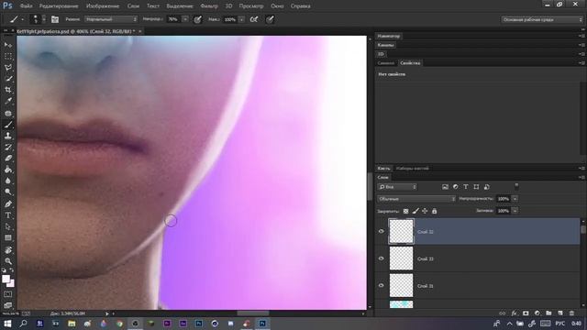
Task: Link layers at the bottom of the Layers panel
Action: [502, 313]
